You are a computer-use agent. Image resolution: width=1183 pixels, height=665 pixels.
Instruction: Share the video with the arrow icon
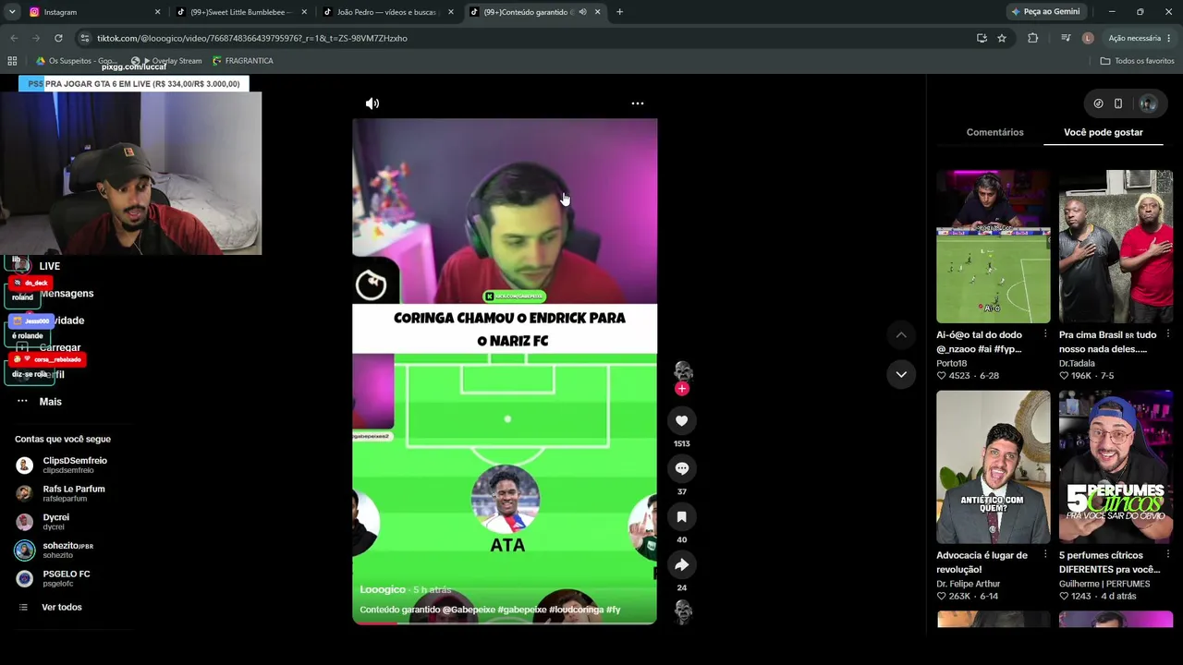[x=682, y=564]
